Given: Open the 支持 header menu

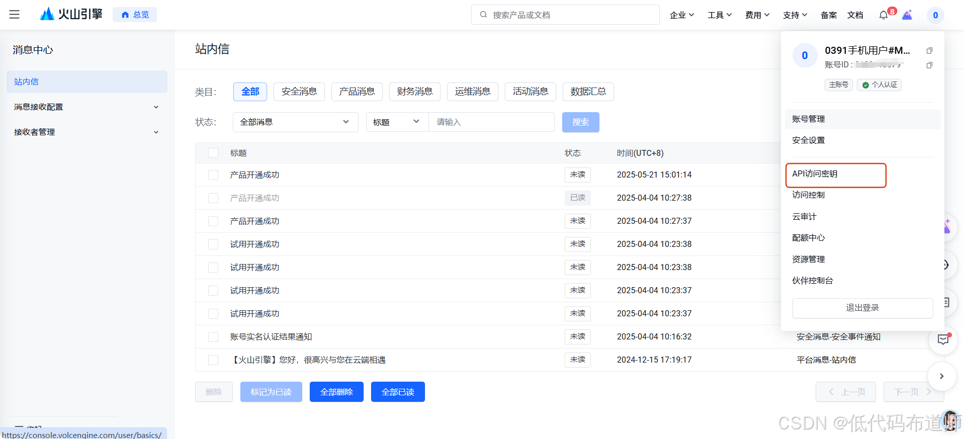Looking at the screenshot, I should [x=795, y=15].
